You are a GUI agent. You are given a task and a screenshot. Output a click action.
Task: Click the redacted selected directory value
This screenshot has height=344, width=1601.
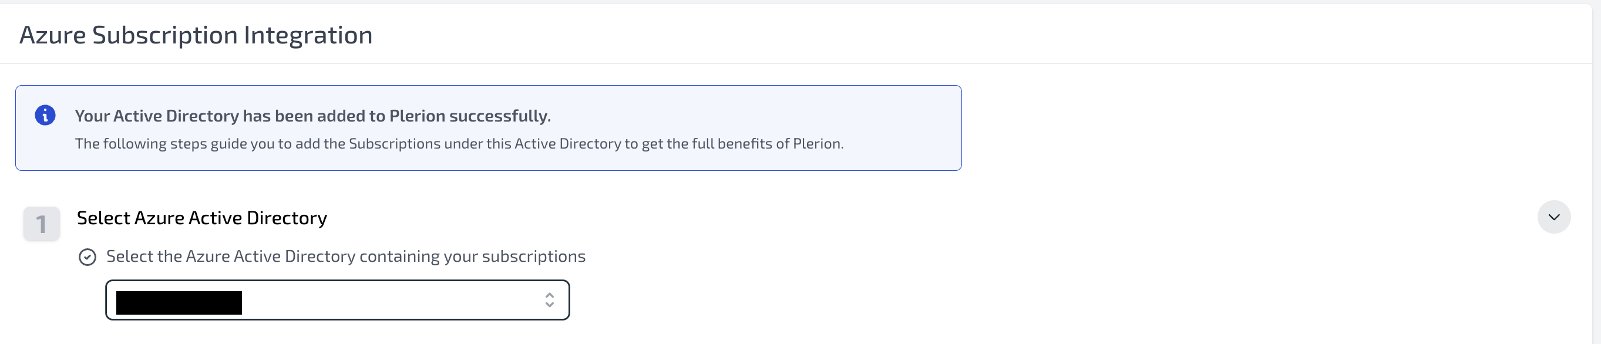point(179,303)
